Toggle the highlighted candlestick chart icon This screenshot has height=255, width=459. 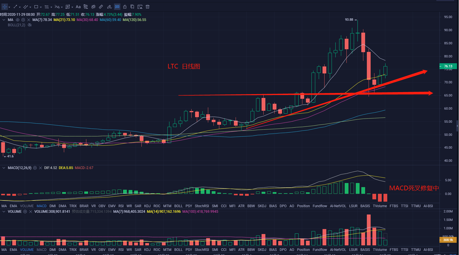[117, 7]
